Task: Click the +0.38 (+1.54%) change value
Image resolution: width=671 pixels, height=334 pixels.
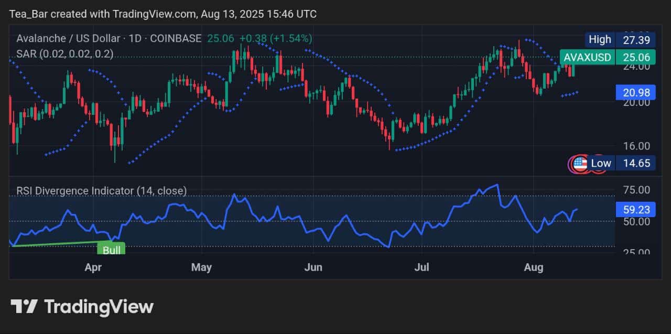Action: tap(276, 38)
